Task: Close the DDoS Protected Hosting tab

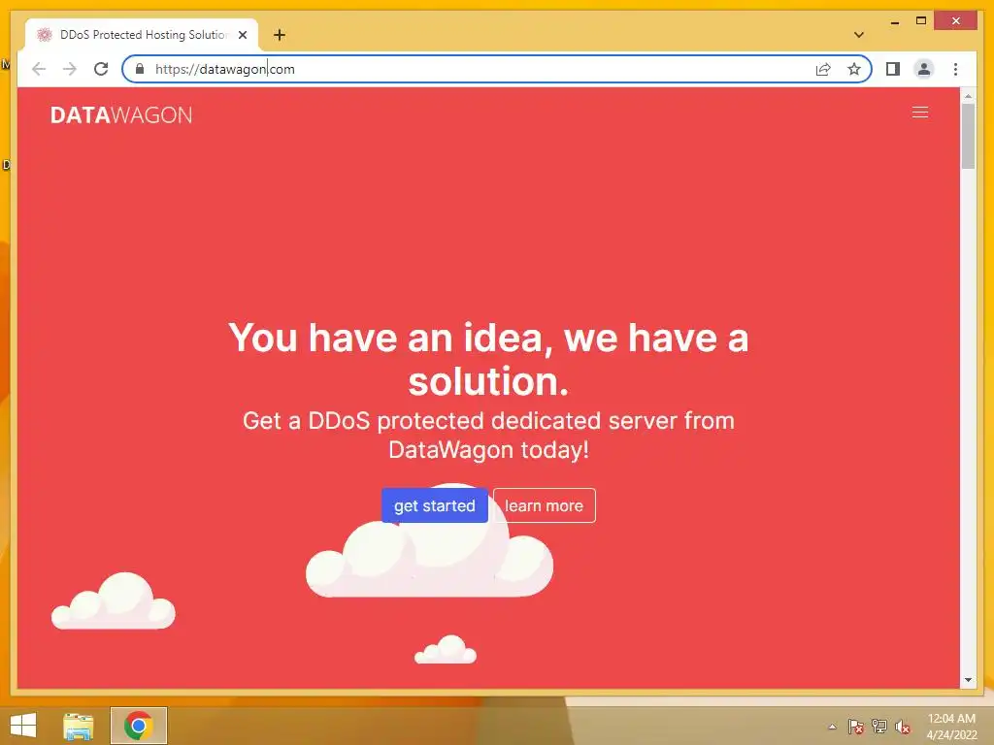Action: click(x=242, y=35)
